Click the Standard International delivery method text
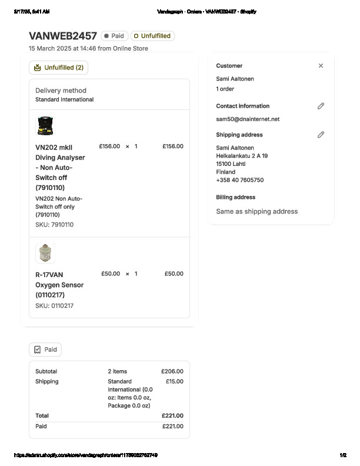This screenshot has width=360, height=466. click(x=64, y=99)
